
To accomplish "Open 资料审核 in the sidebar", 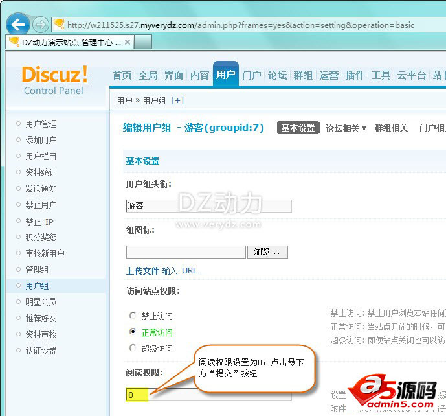I will click(x=41, y=334).
